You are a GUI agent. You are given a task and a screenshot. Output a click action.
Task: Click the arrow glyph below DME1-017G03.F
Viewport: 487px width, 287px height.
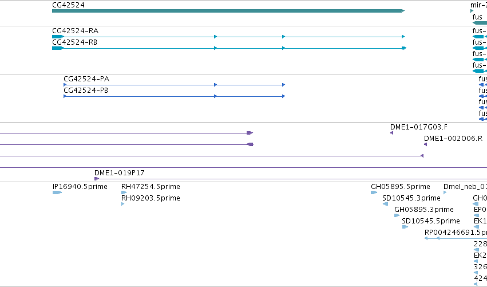pos(391,133)
